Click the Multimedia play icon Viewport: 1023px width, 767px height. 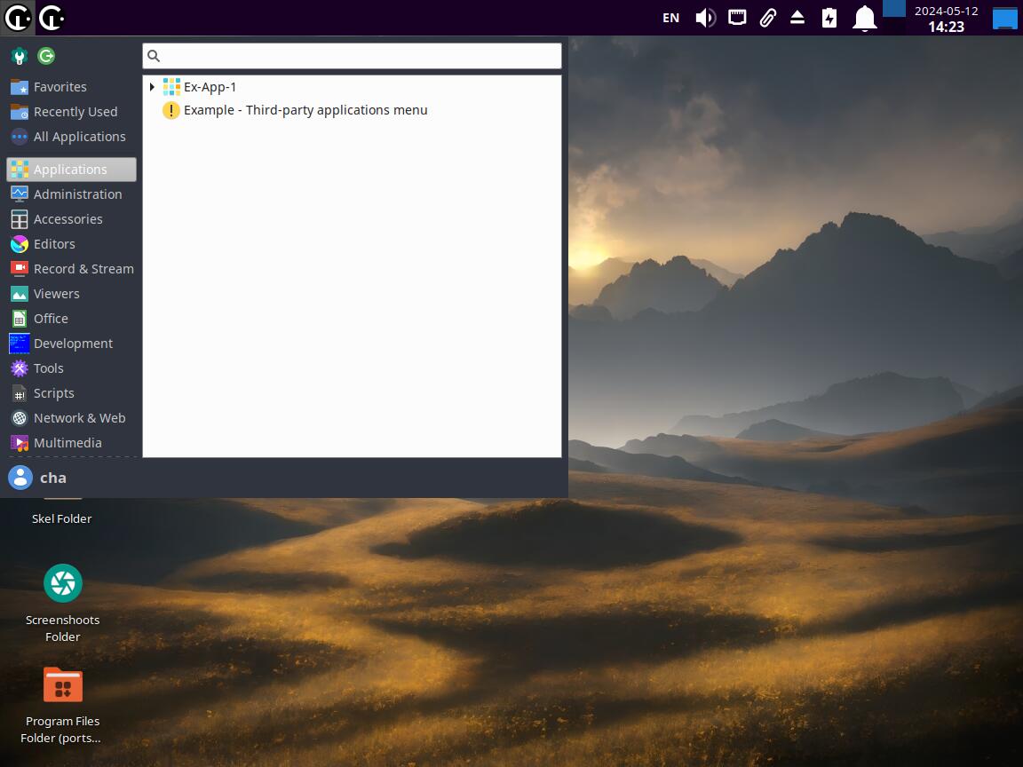point(20,442)
